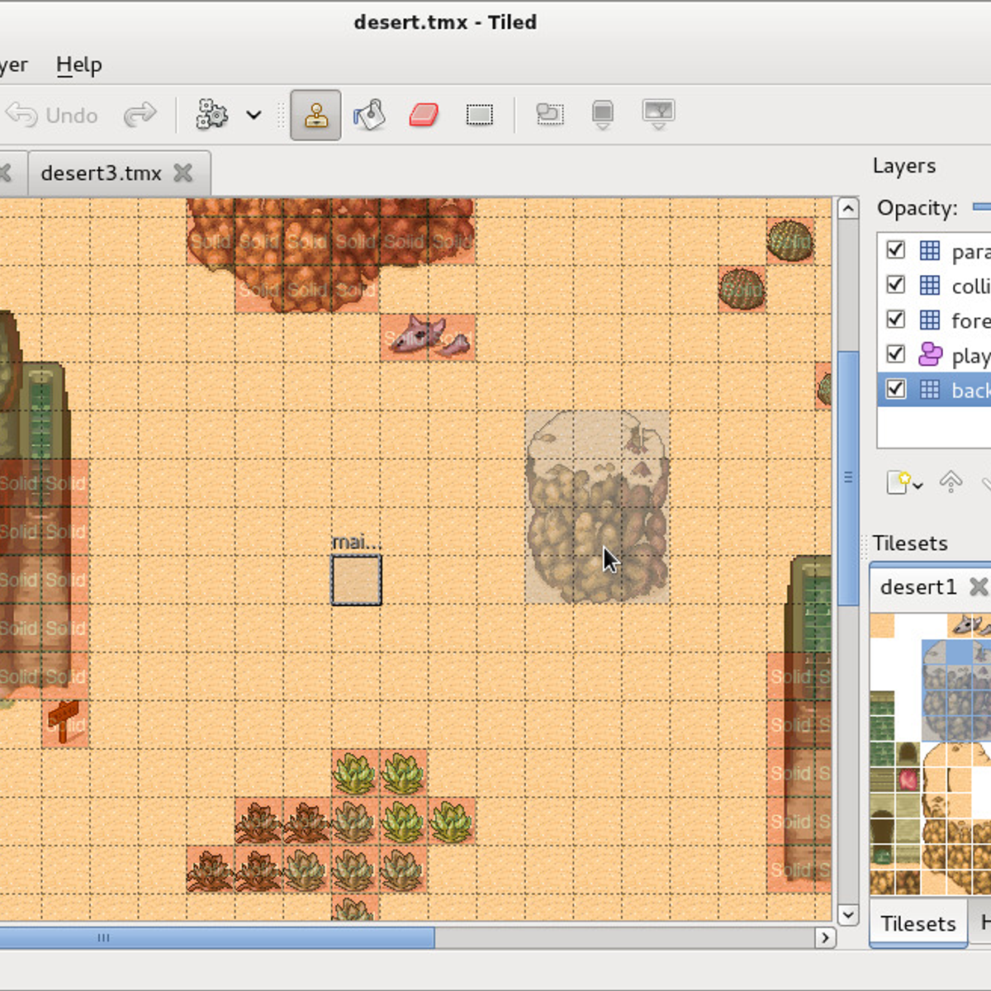Raise the selected layer using up-arrow icon
The height and width of the screenshot is (991, 991).
[951, 481]
